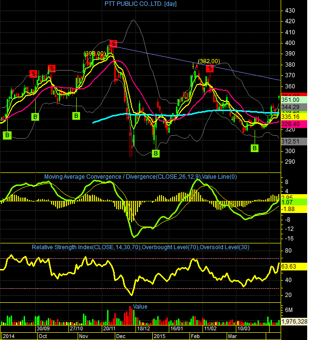Image resolution: width=312 pixels, height=340 pixels.
Task: Click the 27/10 date label
Action: pyautogui.click(x=76, y=328)
